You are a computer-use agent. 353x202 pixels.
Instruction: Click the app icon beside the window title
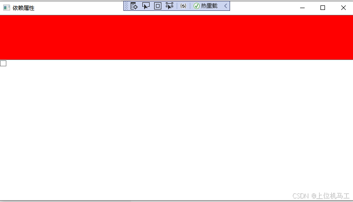click(6, 8)
